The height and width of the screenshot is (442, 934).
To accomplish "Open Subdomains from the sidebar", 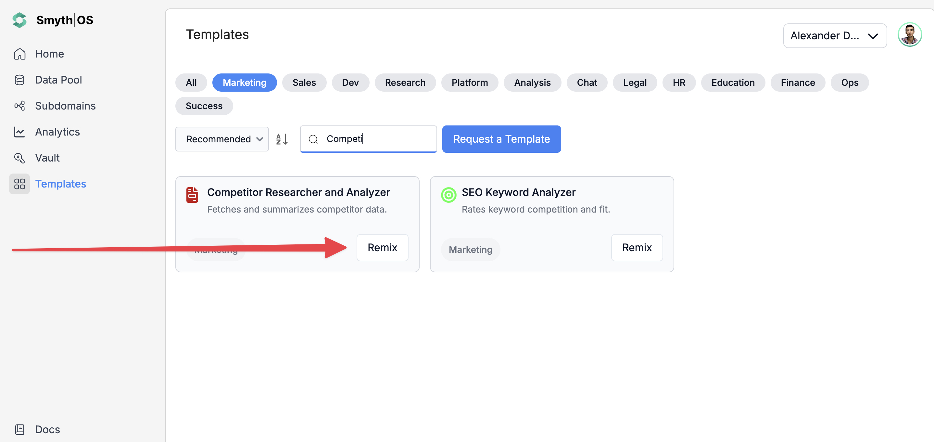I will coord(65,106).
